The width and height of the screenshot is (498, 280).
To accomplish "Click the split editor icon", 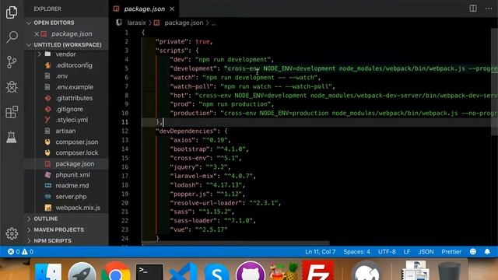I will point(473,9).
